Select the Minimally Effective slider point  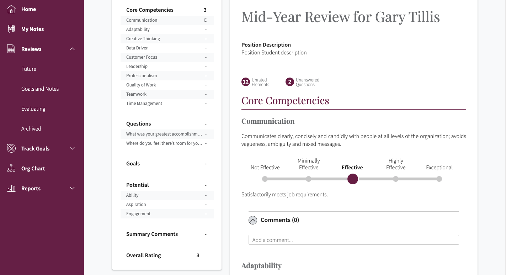point(309,179)
